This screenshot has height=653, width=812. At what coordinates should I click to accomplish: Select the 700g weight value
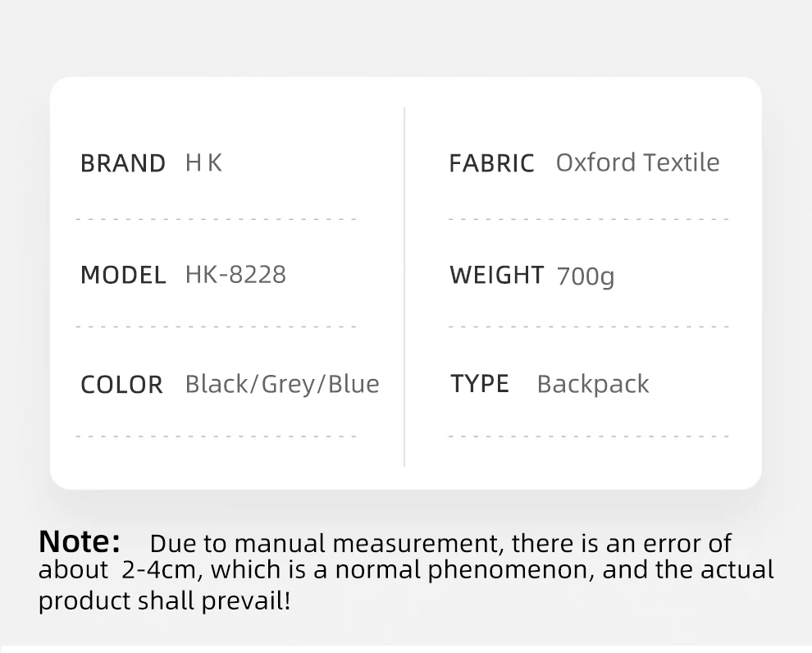click(585, 276)
